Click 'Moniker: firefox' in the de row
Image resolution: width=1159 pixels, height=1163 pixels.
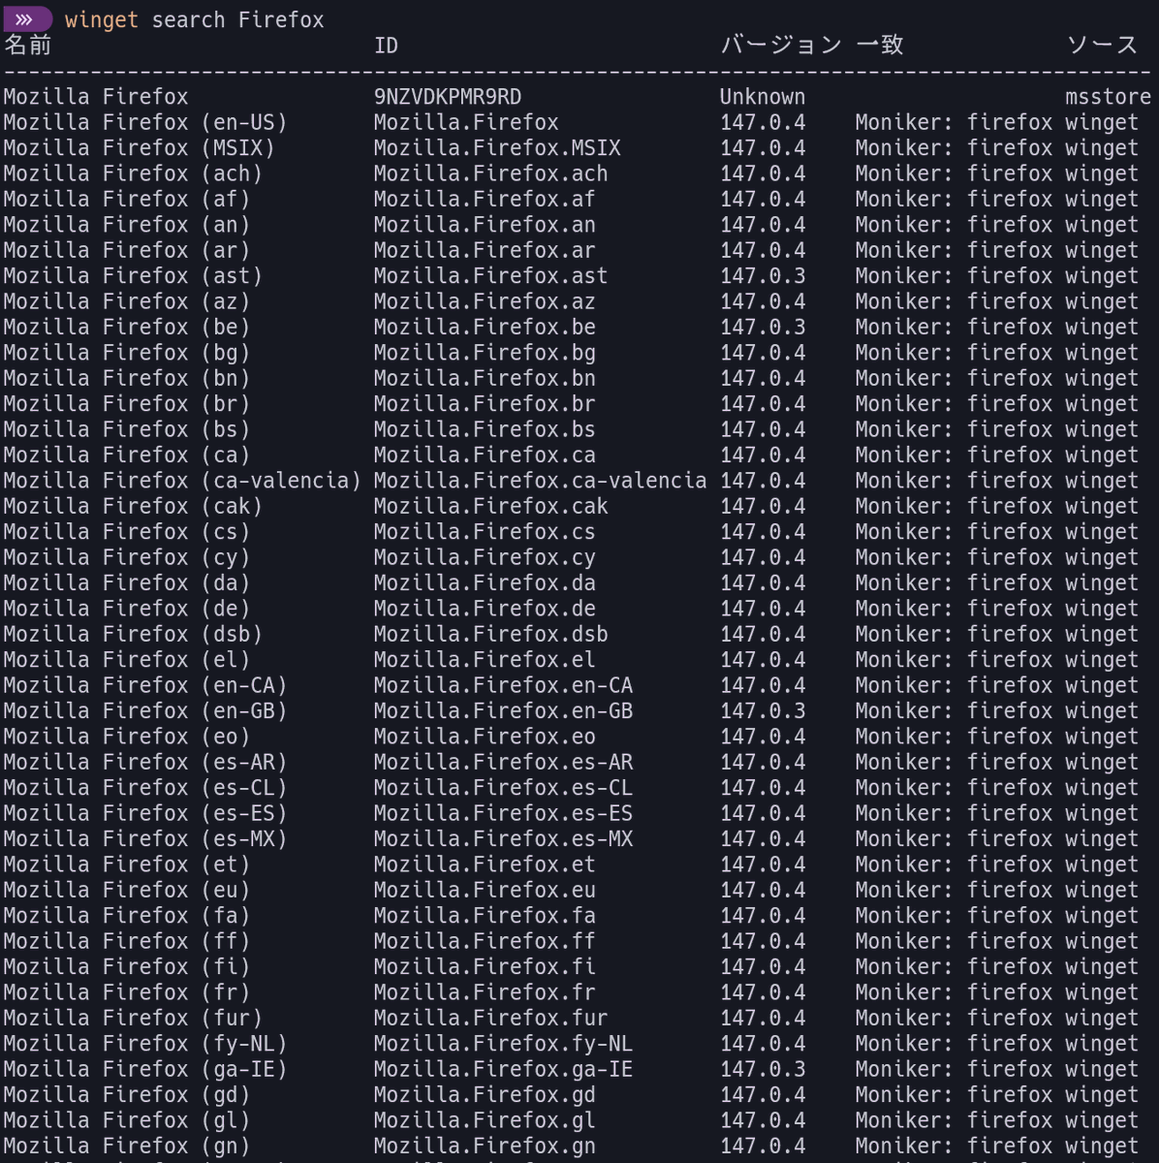point(954,609)
